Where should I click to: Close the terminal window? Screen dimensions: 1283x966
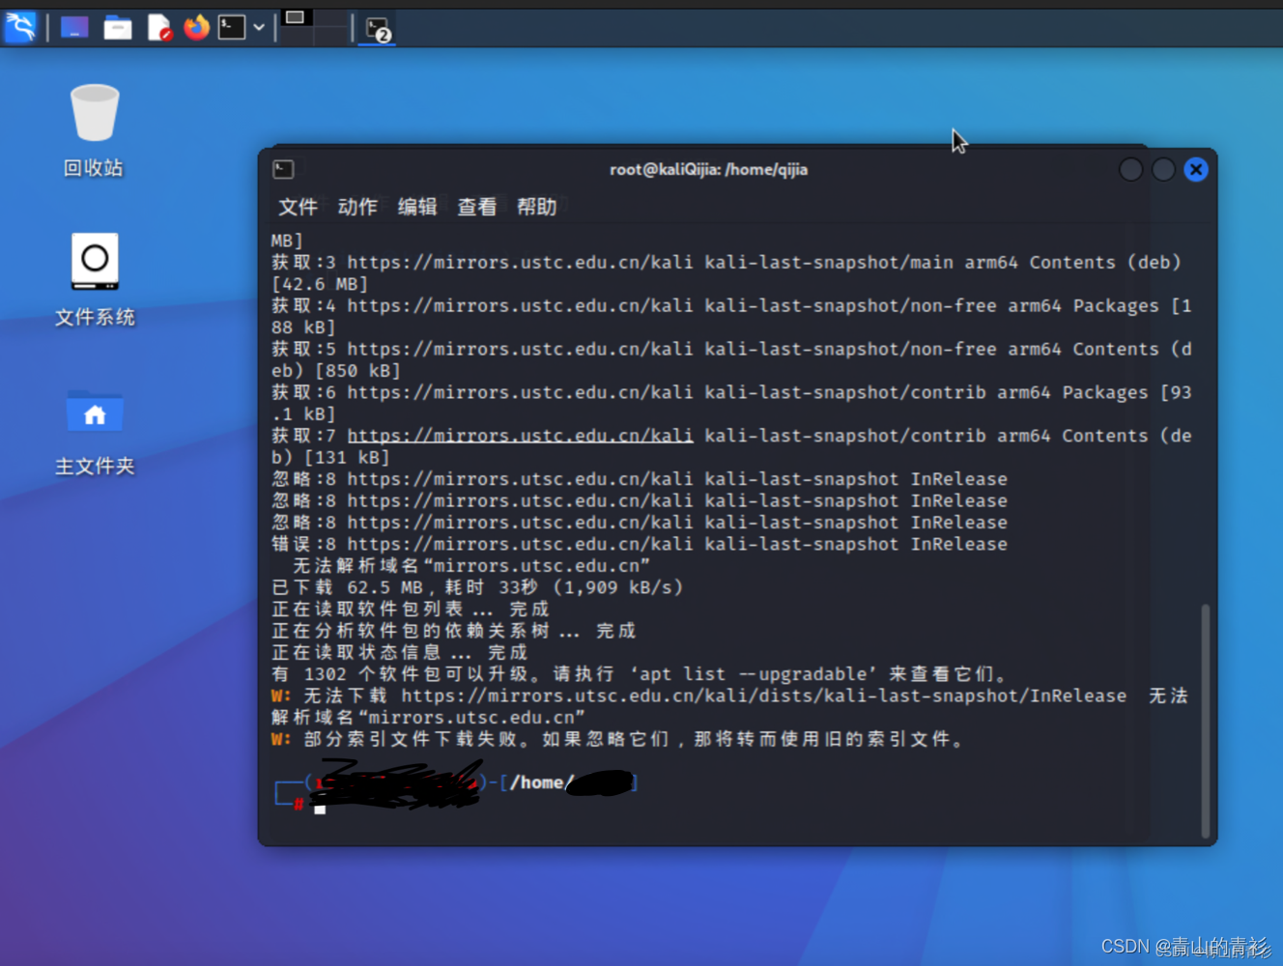1196,170
